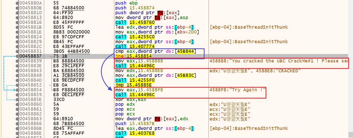Click the 'push 15.458874' instruction
Viewport: 353px width, 138px height.
pos(135,8)
